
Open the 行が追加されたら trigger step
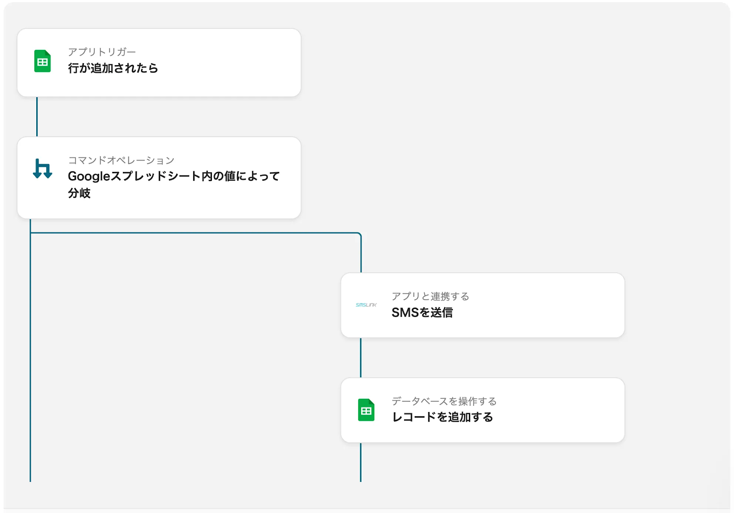[113, 68]
